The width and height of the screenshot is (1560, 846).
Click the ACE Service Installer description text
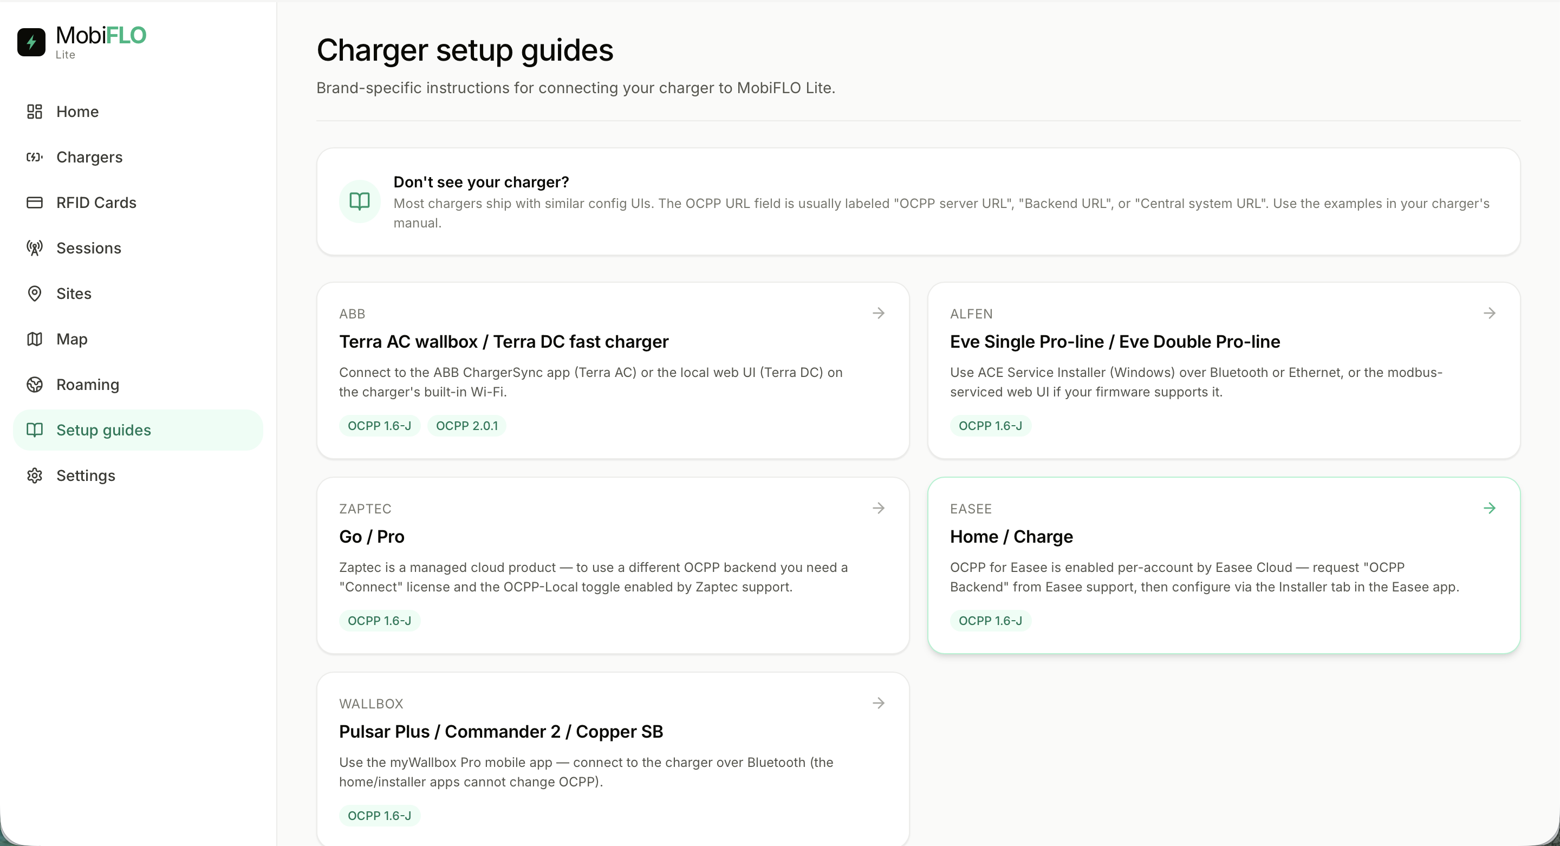pos(1196,382)
